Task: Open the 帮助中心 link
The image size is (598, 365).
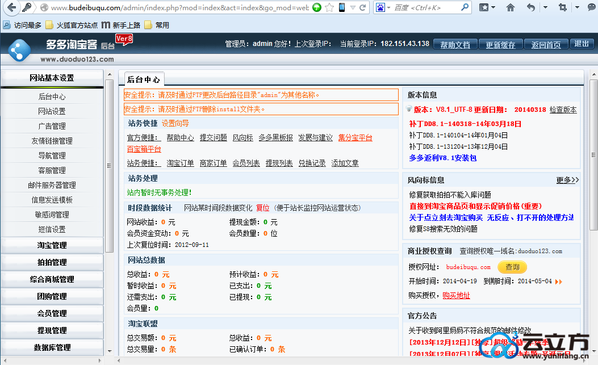Action: 180,138
